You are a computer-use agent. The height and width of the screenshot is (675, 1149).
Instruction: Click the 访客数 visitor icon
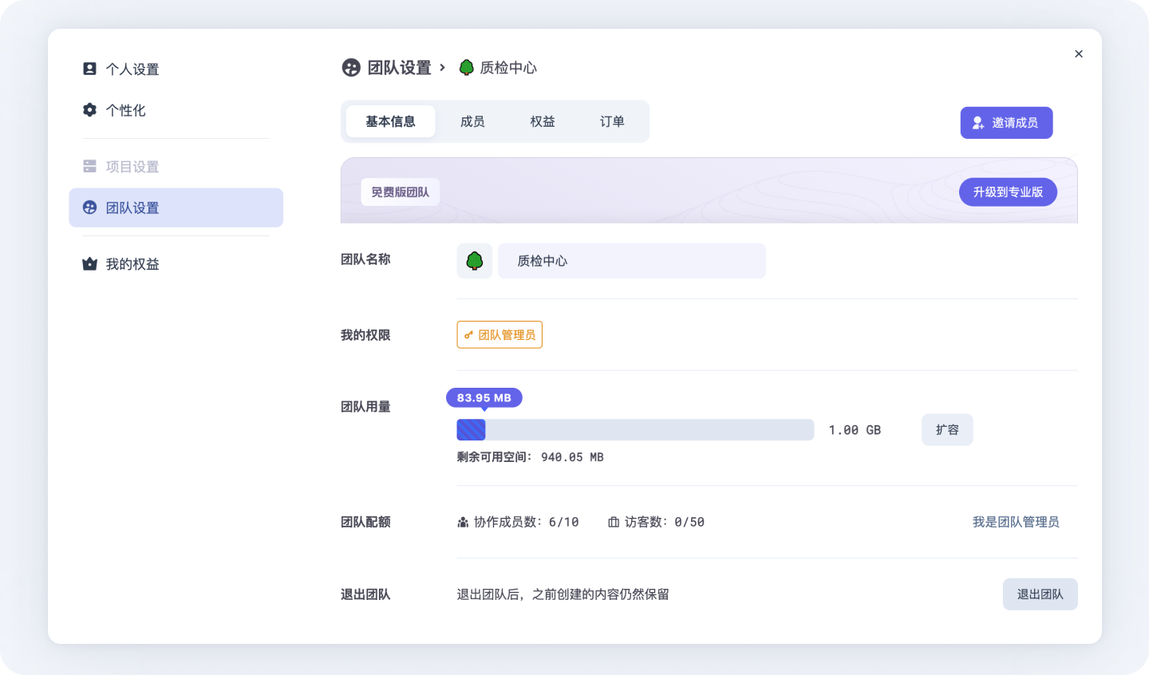[614, 523]
